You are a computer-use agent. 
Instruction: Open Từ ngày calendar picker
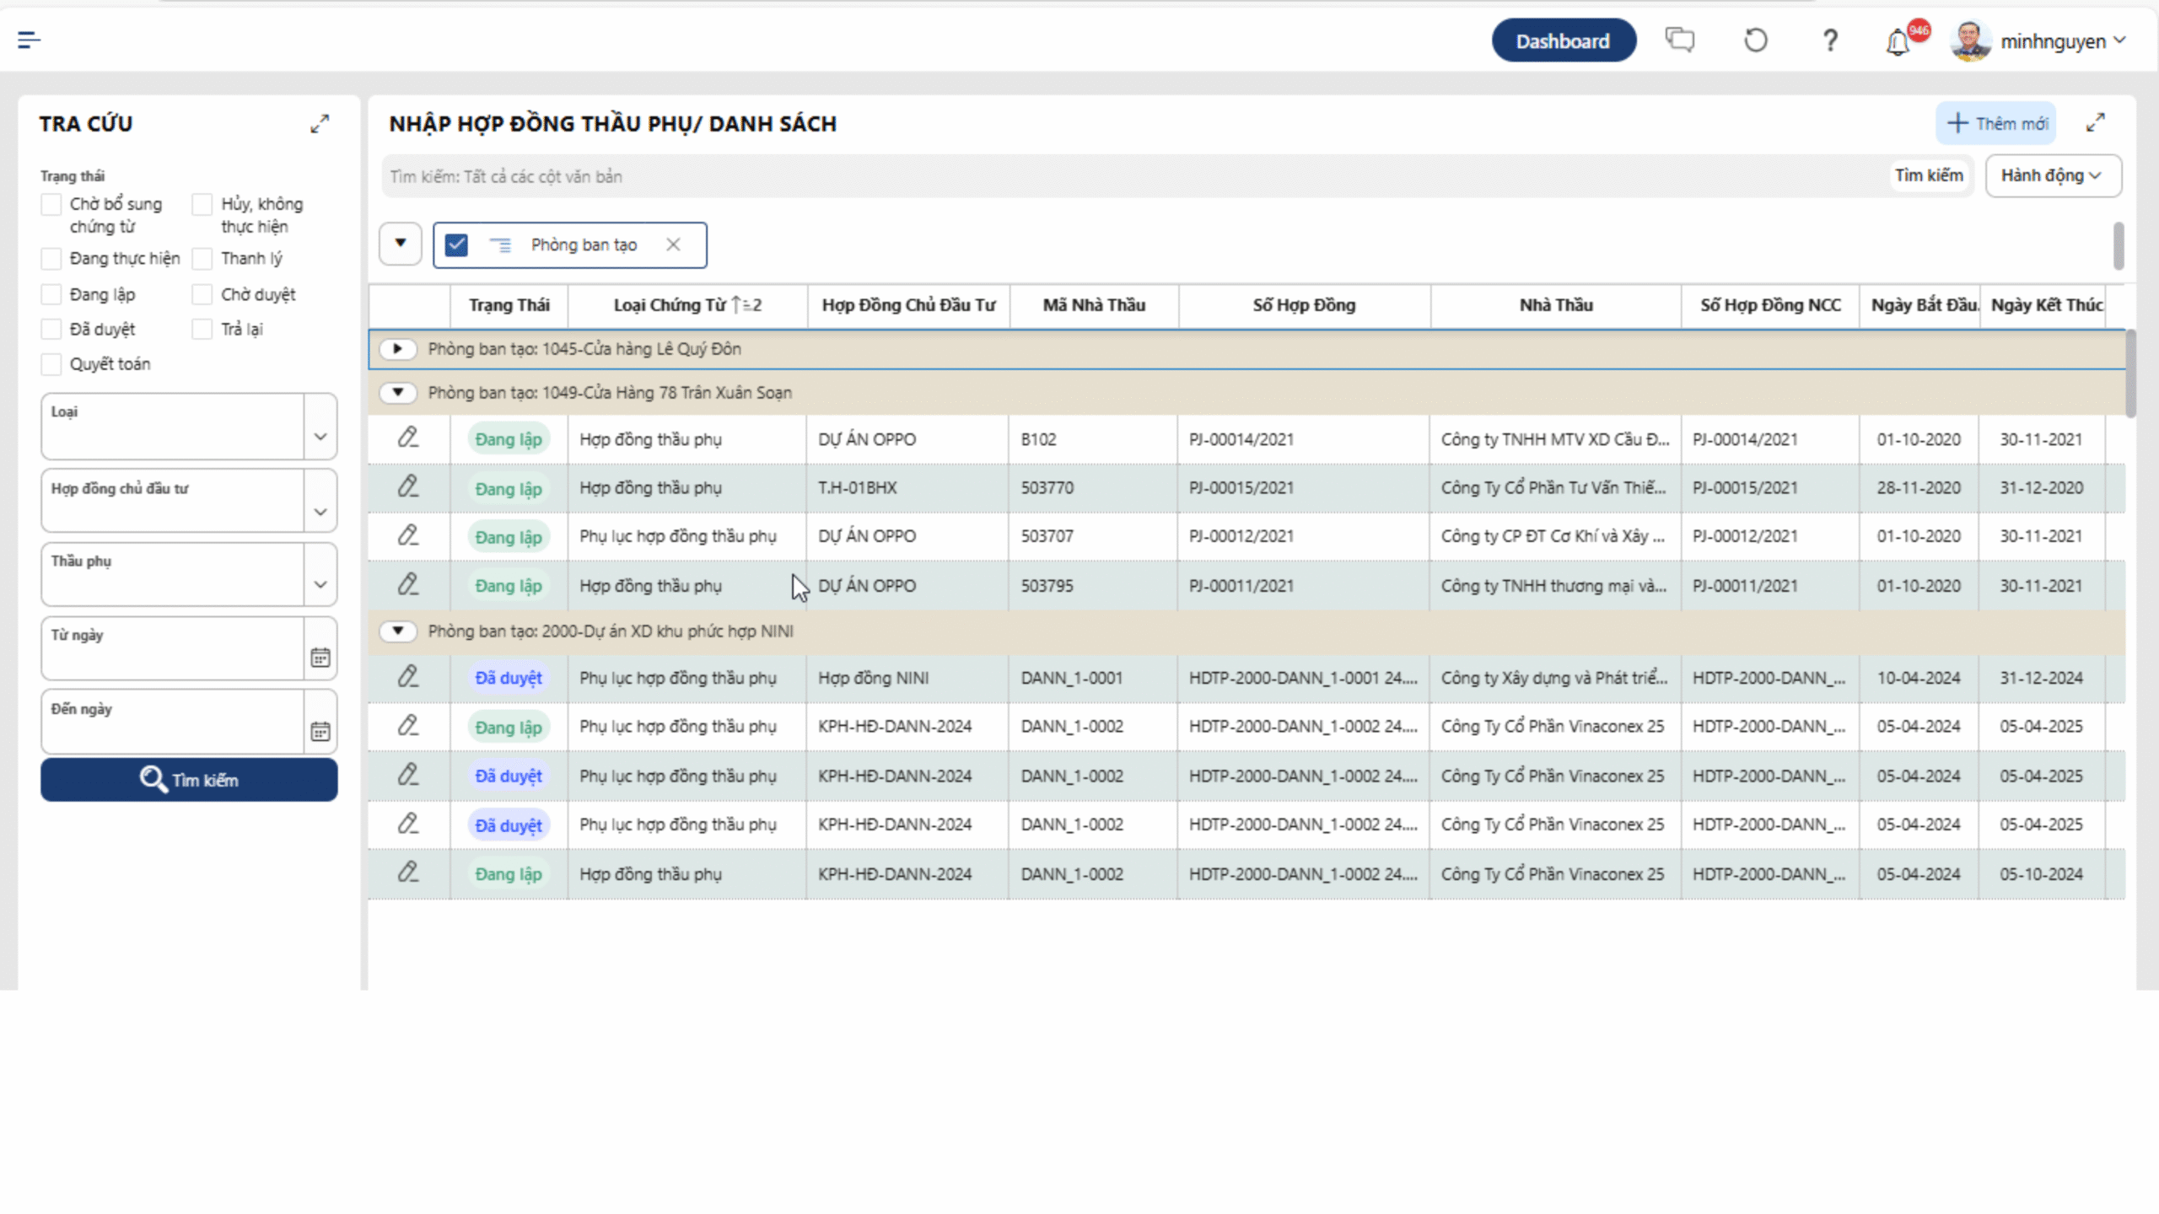320,658
